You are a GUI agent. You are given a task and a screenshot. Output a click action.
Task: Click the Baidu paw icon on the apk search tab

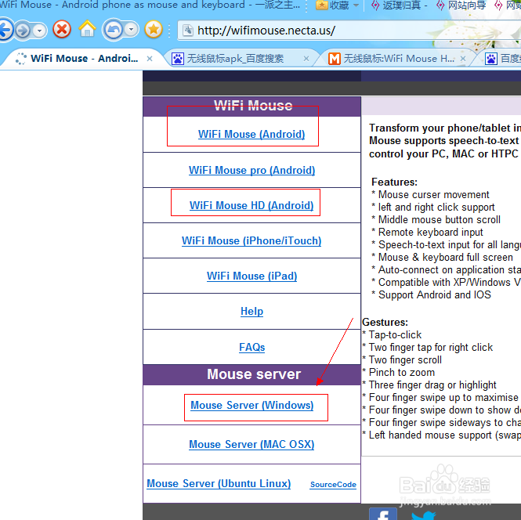pyautogui.click(x=178, y=59)
